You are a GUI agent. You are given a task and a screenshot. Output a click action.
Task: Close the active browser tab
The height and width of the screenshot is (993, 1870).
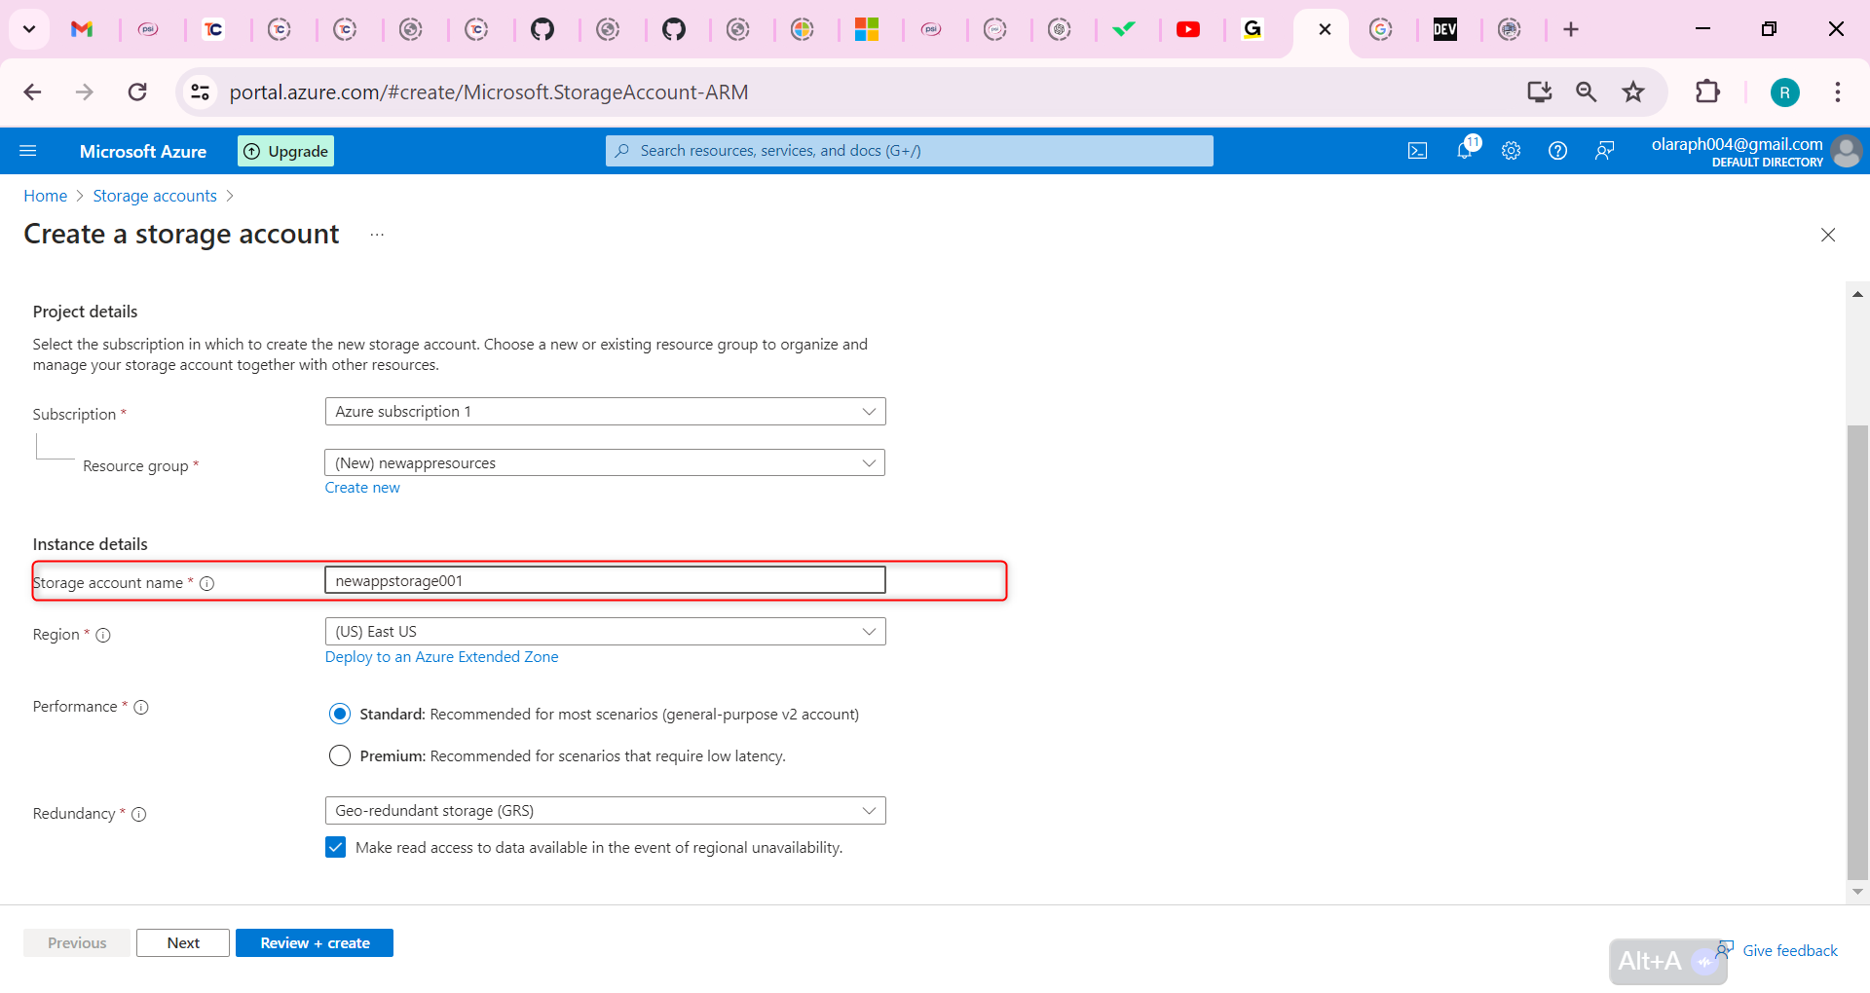point(1325,29)
